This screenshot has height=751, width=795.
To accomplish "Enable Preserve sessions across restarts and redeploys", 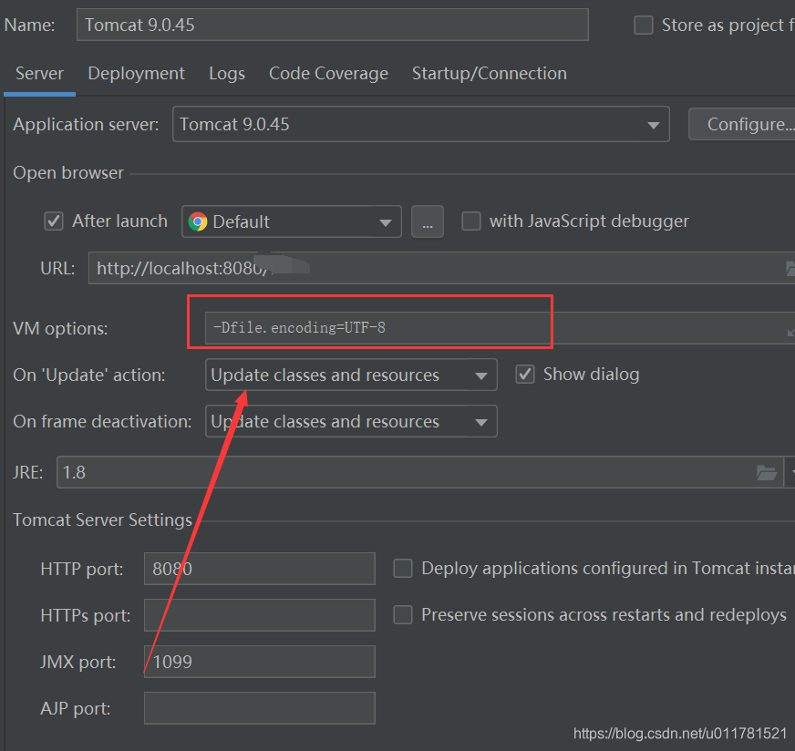I will (x=403, y=614).
